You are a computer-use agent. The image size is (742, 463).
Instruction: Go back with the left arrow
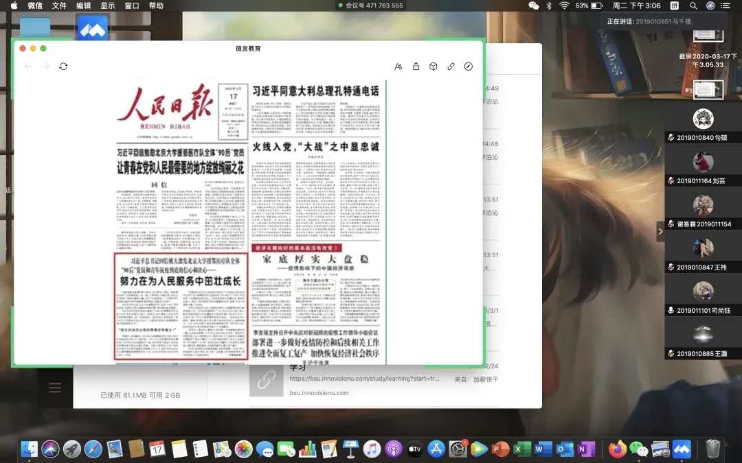[28, 67]
